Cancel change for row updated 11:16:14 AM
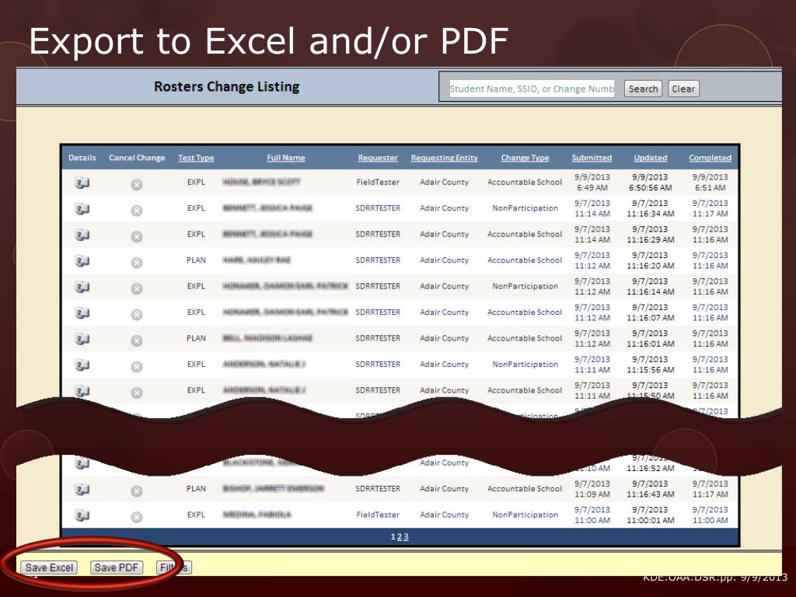Image resolution: width=796 pixels, height=597 pixels. 137,288
